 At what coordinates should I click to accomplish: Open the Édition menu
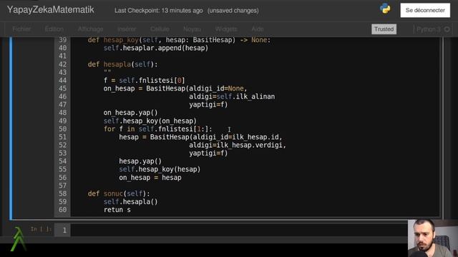[x=54, y=29]
